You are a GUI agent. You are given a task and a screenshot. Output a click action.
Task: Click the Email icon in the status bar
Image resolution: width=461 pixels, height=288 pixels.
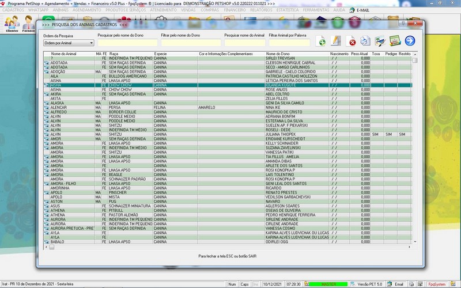click(390, 284)
